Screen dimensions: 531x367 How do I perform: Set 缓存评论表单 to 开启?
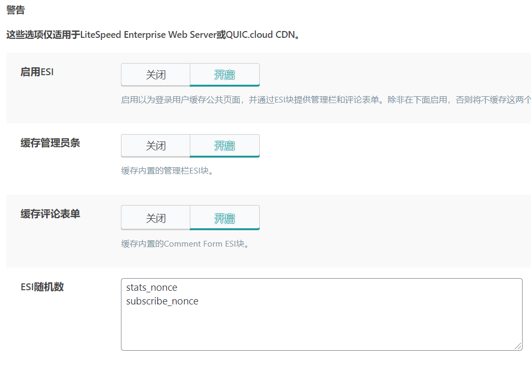point(224,218)
